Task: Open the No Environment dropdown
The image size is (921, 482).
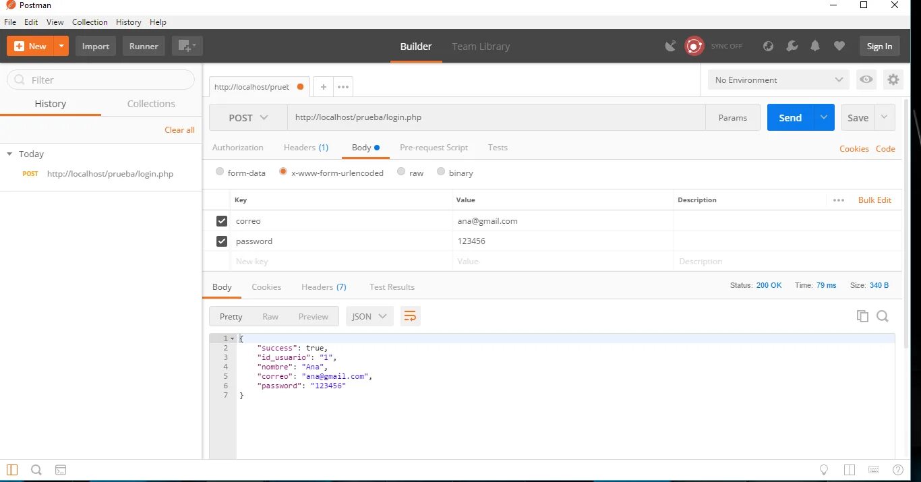Action: pyautogui.click(x=779, y=80)
